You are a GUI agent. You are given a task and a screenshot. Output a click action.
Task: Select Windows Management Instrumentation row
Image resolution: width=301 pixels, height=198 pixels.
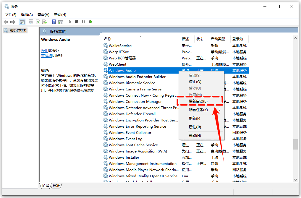click(176, 163)
